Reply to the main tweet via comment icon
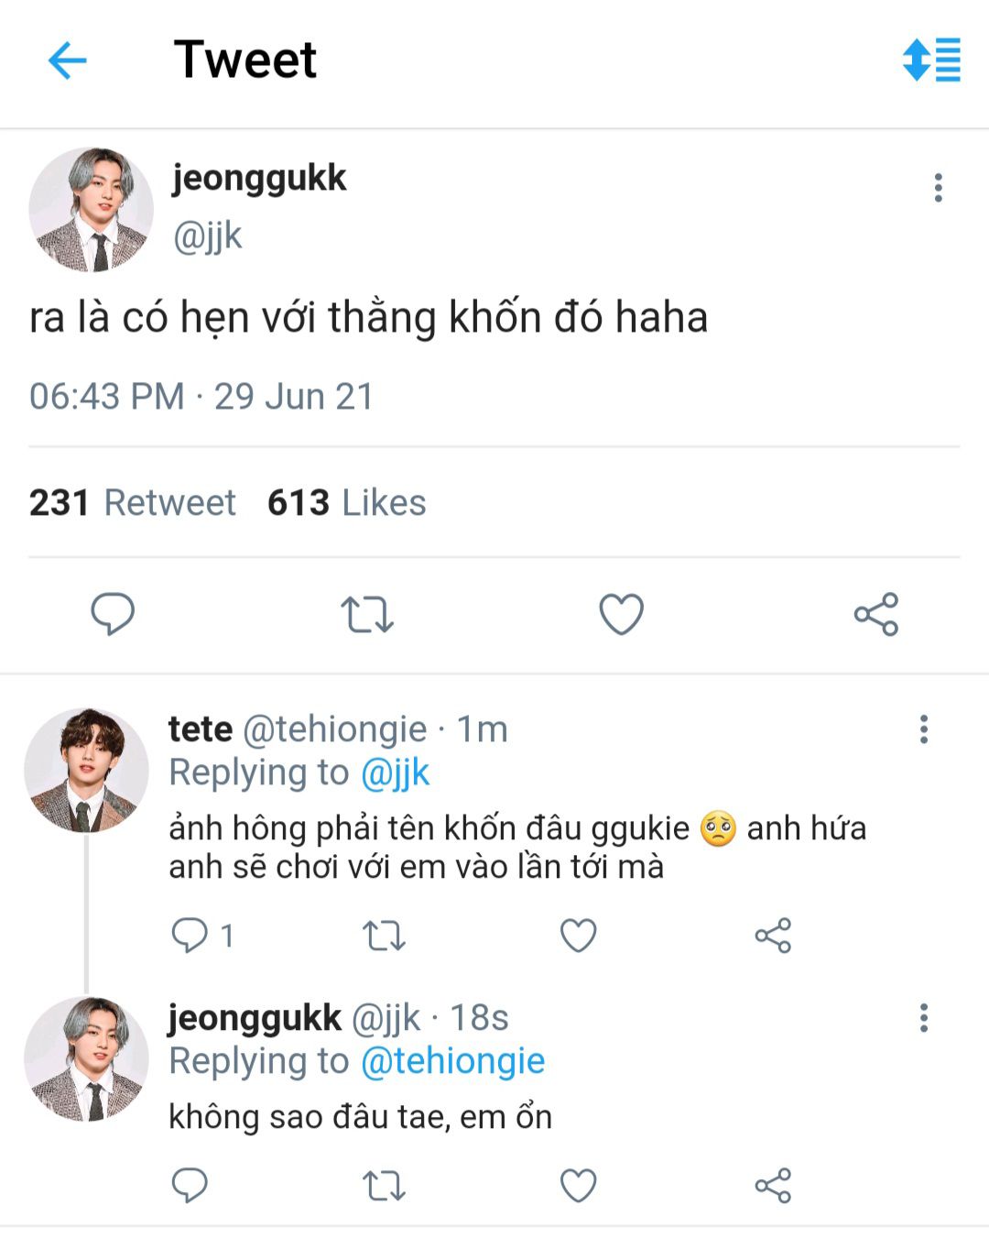The image size is (989, 1238). (113, 614)
